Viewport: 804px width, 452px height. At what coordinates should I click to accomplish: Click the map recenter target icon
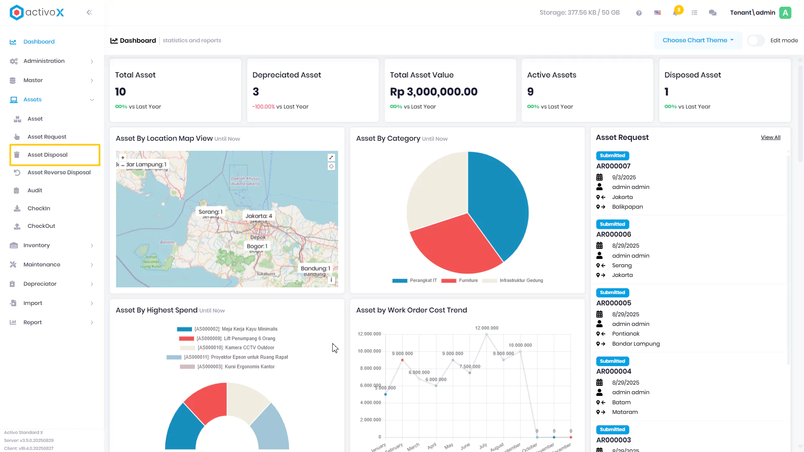(x=331, y=166)
